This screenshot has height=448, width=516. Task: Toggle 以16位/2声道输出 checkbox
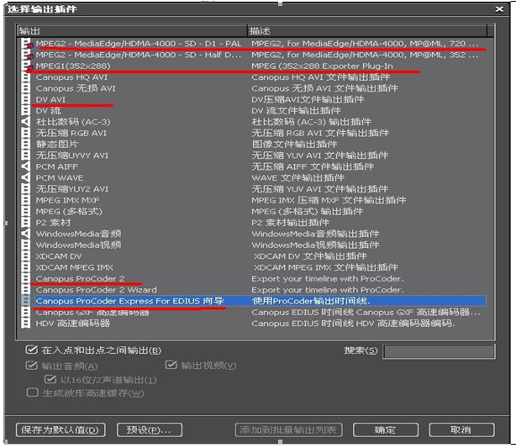tap(50, 379)
